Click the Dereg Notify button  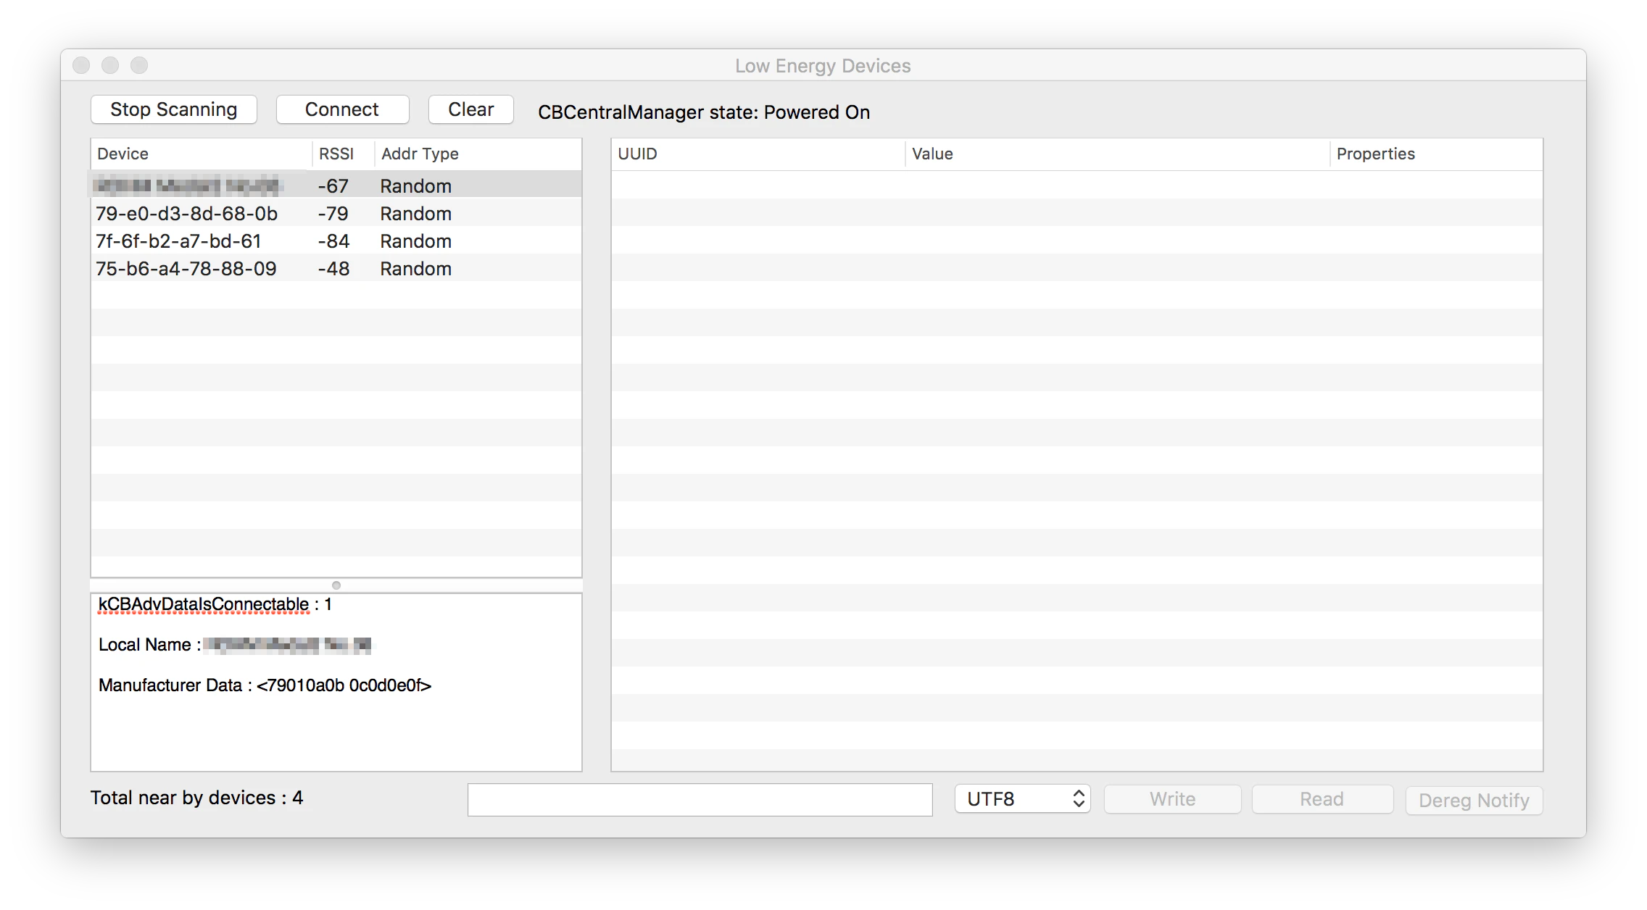[1474, 801]
